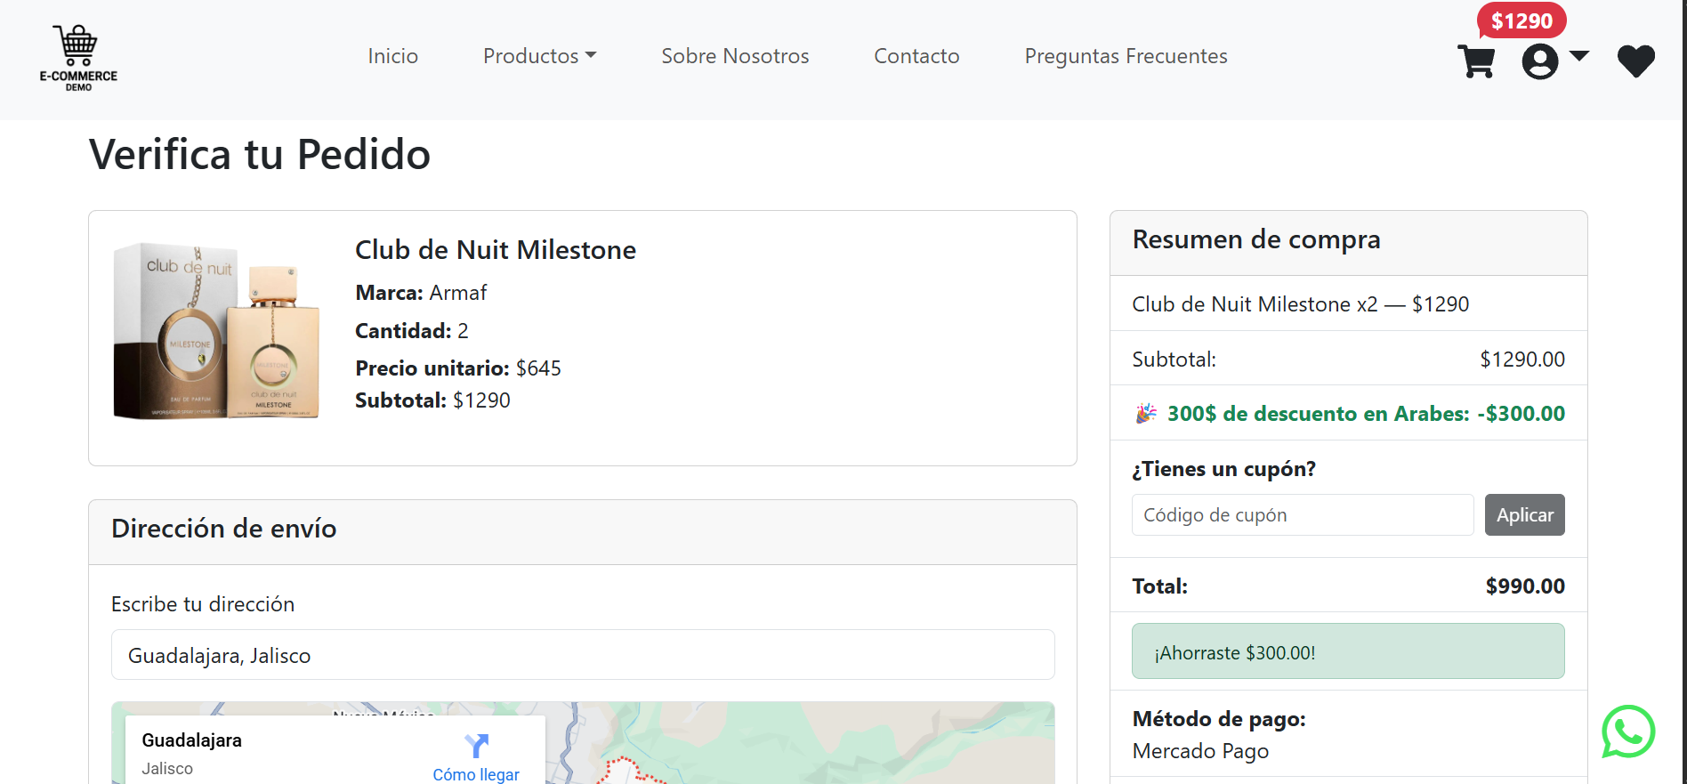
Task: Focus the Código de cupón field
Action: click(1302, 515)
